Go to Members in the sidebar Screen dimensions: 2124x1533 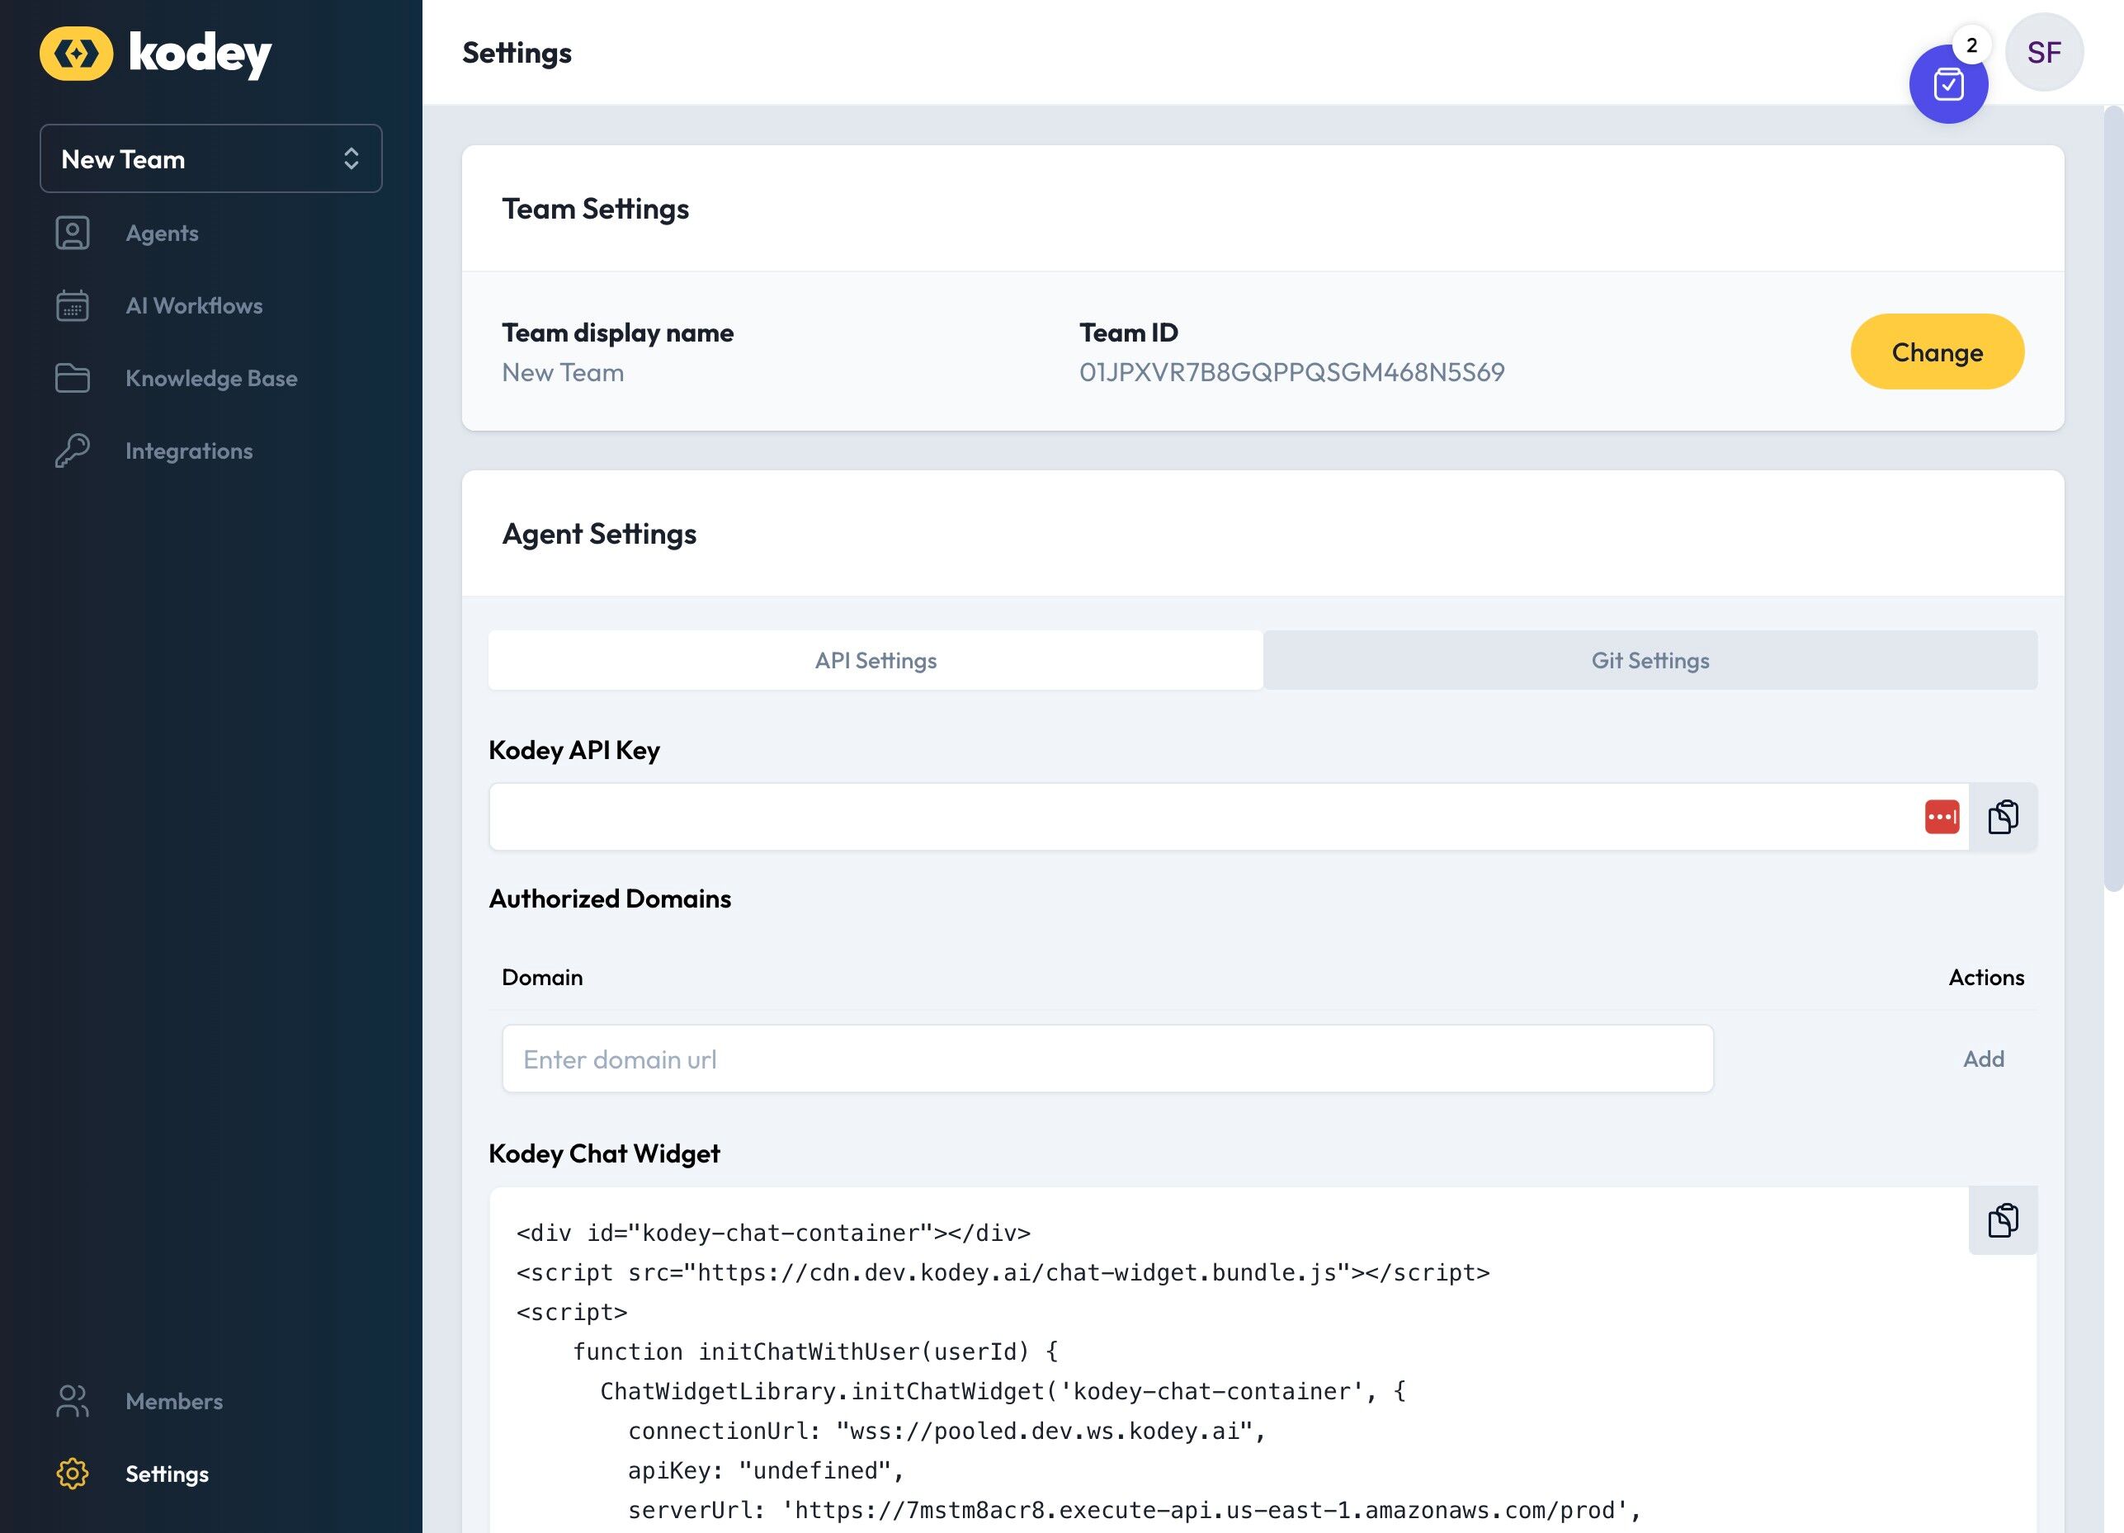coord(174,1401)
